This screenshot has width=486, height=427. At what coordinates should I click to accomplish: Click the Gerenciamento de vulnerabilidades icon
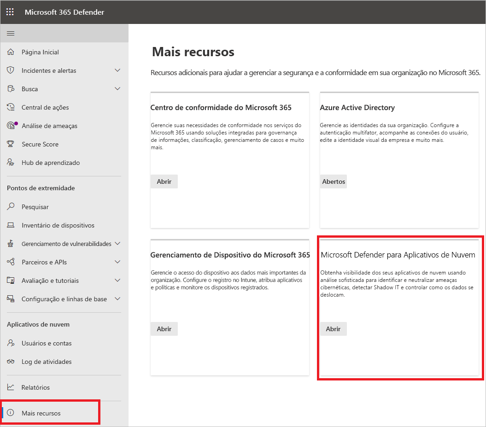(x=11, y=244)
